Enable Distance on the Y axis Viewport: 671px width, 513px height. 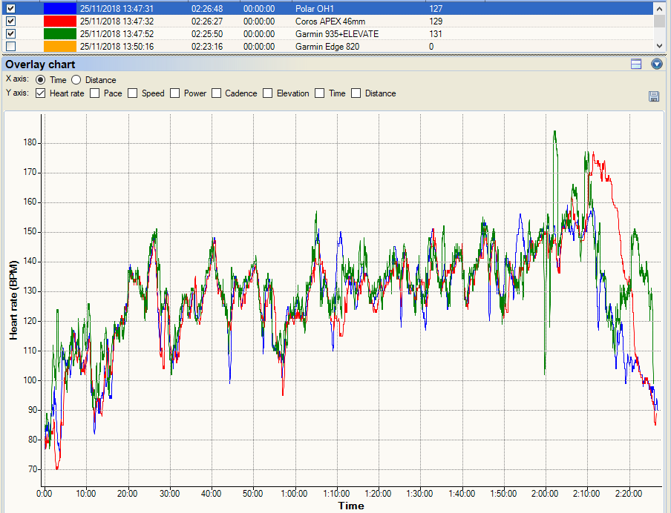pyautogui.click(x=356, y=93)
